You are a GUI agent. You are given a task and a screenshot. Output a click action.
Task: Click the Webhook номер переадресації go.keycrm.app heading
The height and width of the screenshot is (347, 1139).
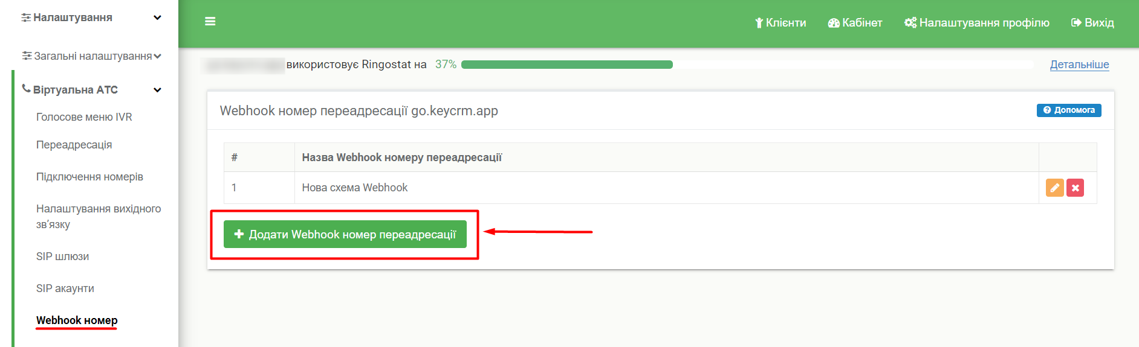[359, 111]
